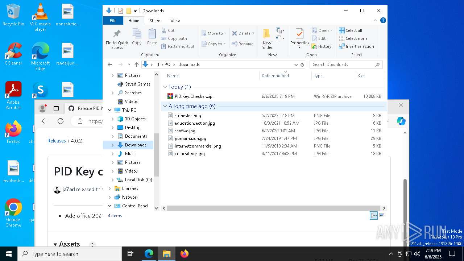The height and width of the screenshot is (261, 464).
Task: Open Windows Start menu
Action: [x=9, y=254]
